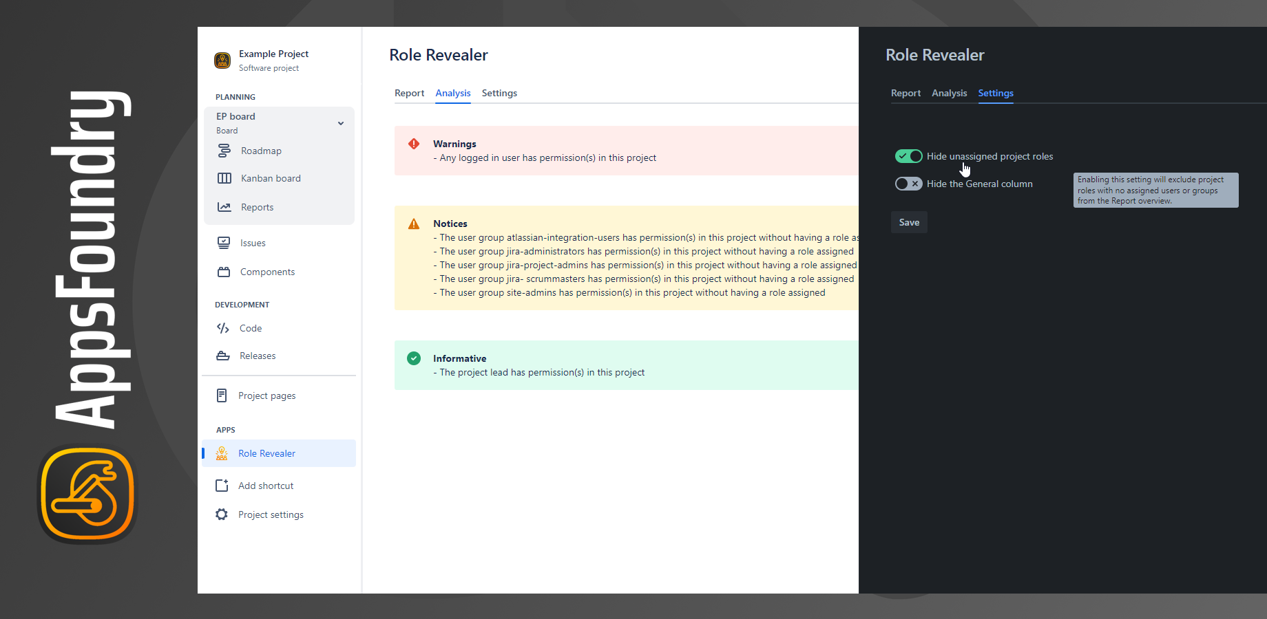Click the Kanban board columns icon

click(224, 178)
